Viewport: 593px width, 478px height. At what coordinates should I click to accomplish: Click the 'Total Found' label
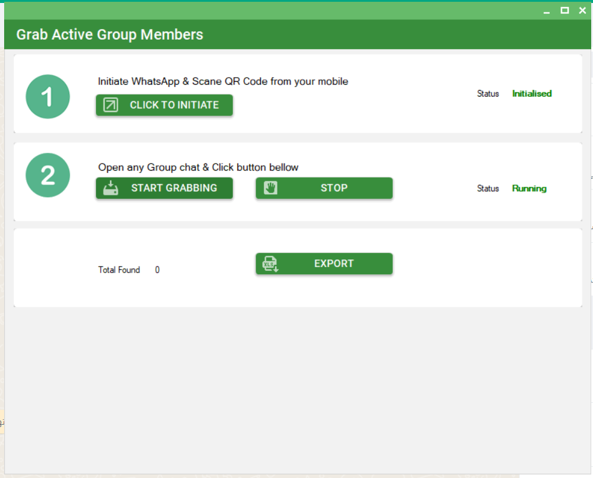119,270
